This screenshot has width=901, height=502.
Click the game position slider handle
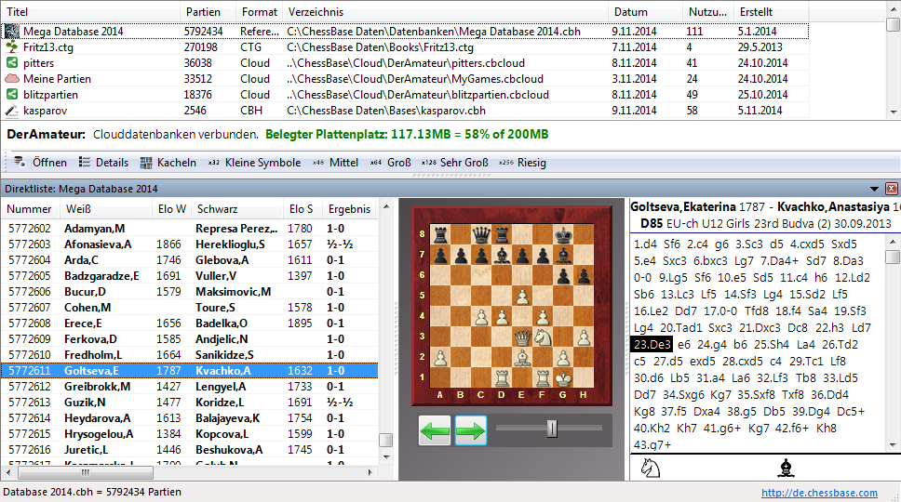[552, 428]
